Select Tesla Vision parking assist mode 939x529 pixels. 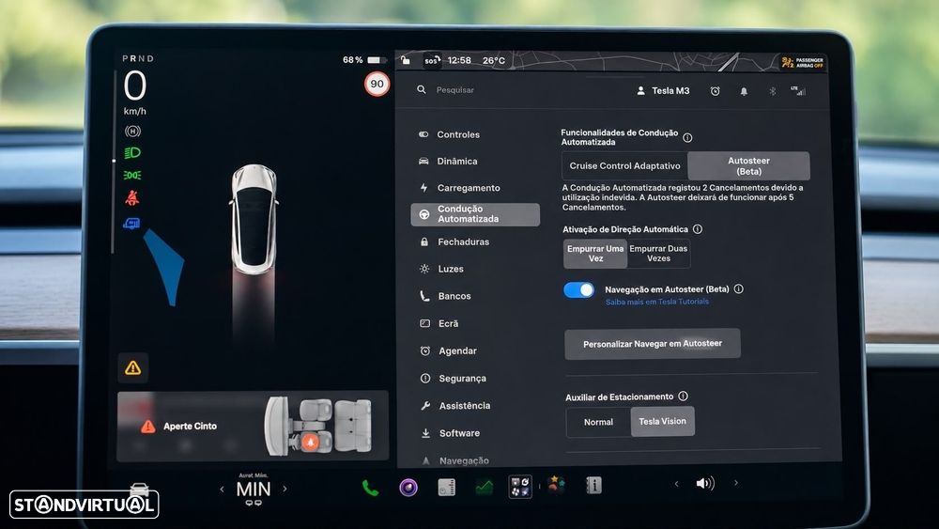tap(662, 422)
